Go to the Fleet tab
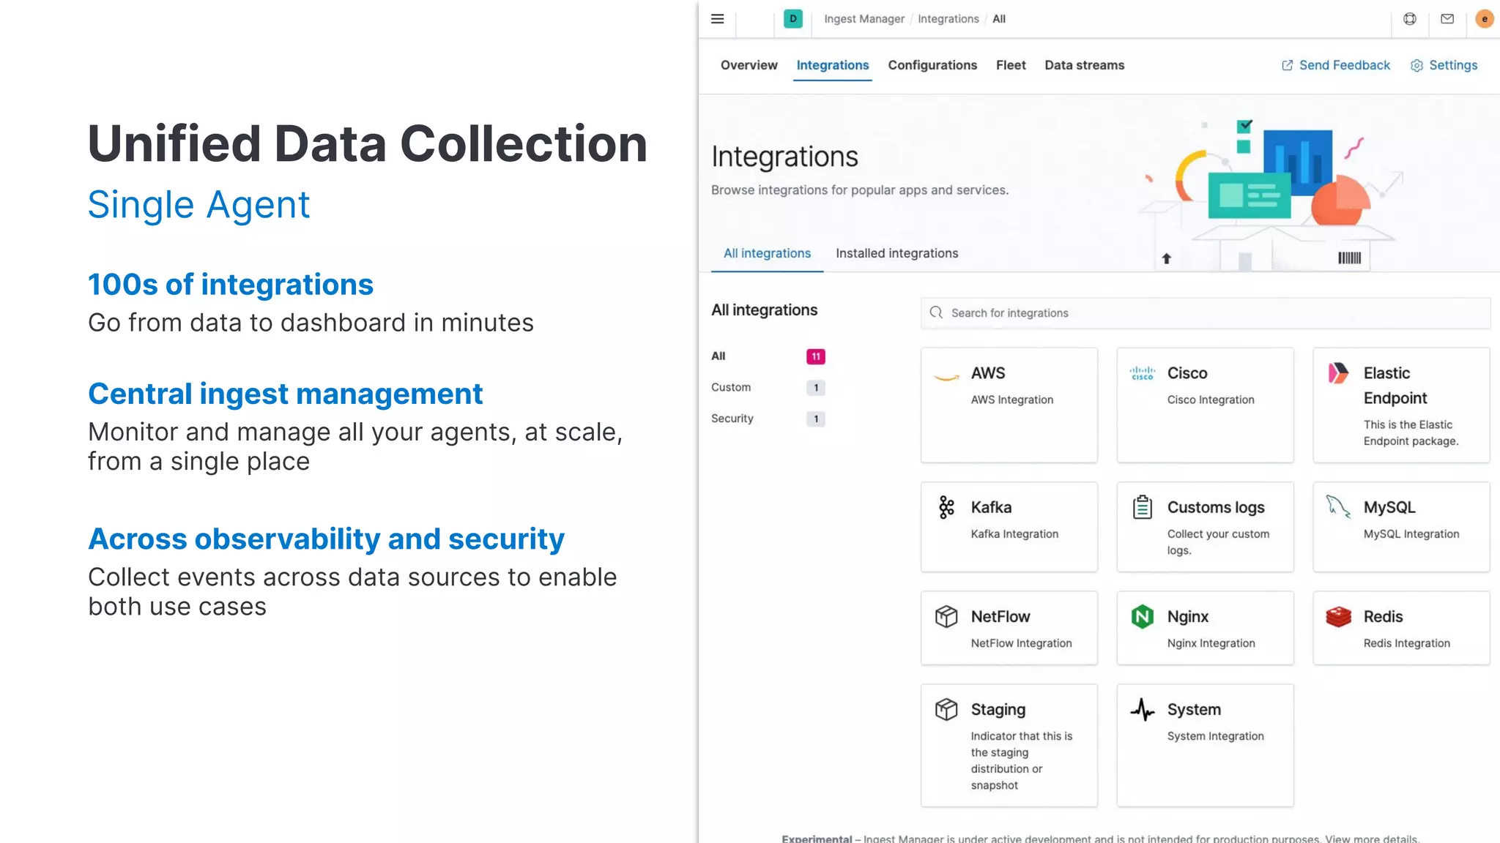This screenshot has height=843, width=1500. click(1011, 65)
